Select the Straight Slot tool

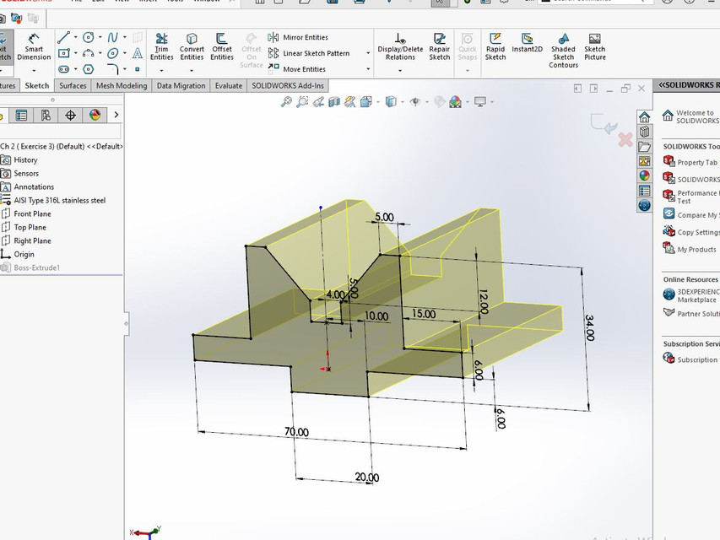(64, 69)
